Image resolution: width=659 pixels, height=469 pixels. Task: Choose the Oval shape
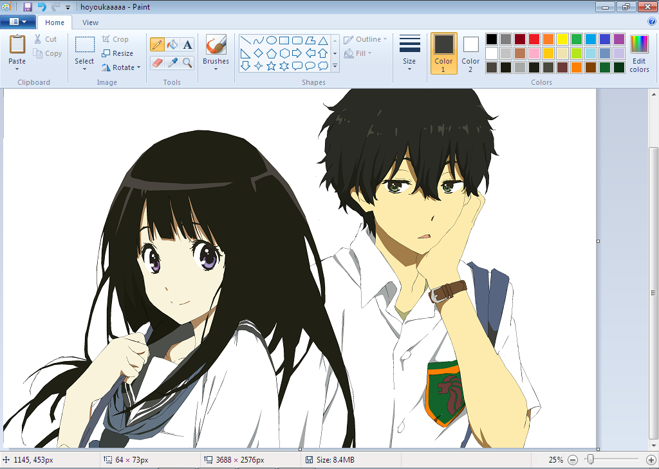click(x=272, y=40)
